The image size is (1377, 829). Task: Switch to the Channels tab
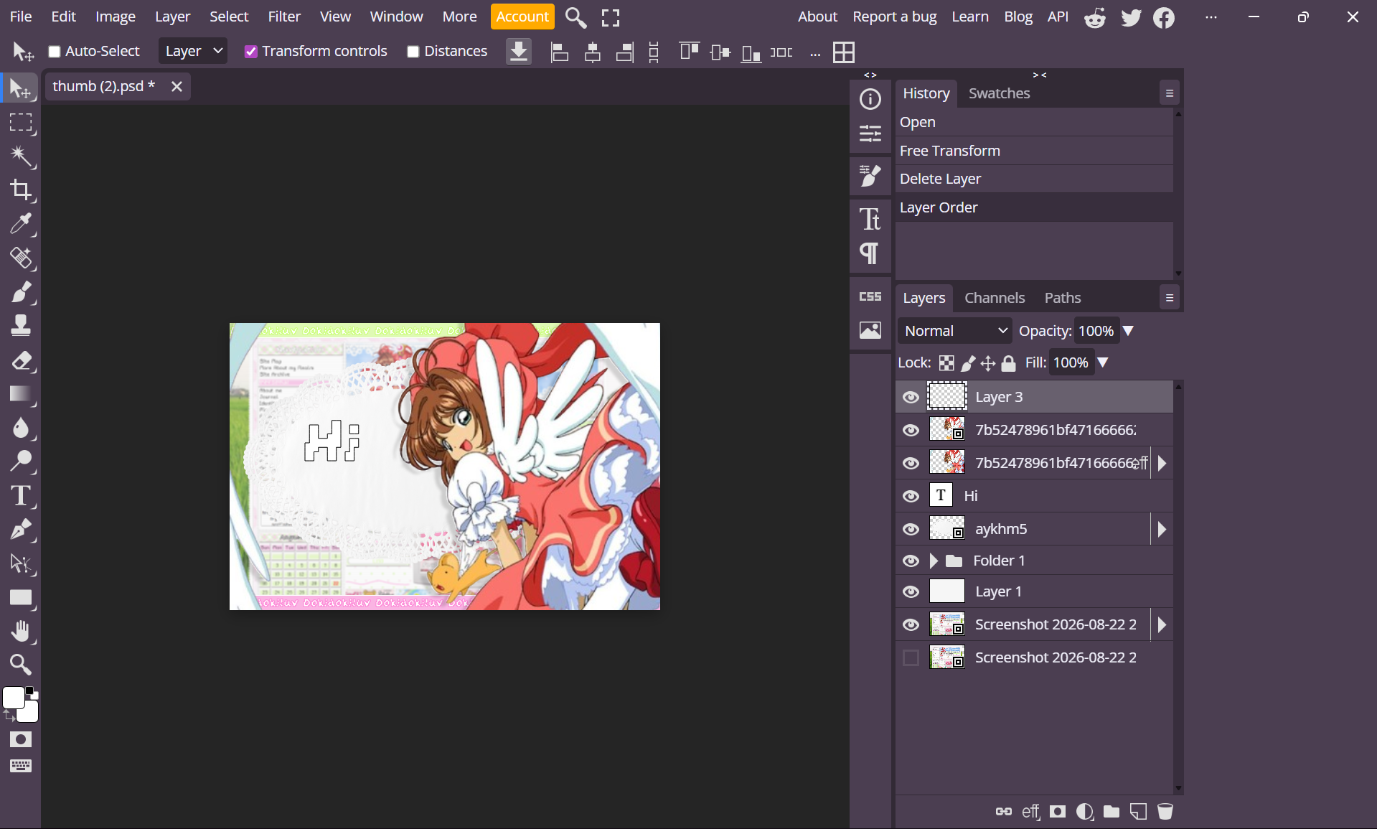995,298
